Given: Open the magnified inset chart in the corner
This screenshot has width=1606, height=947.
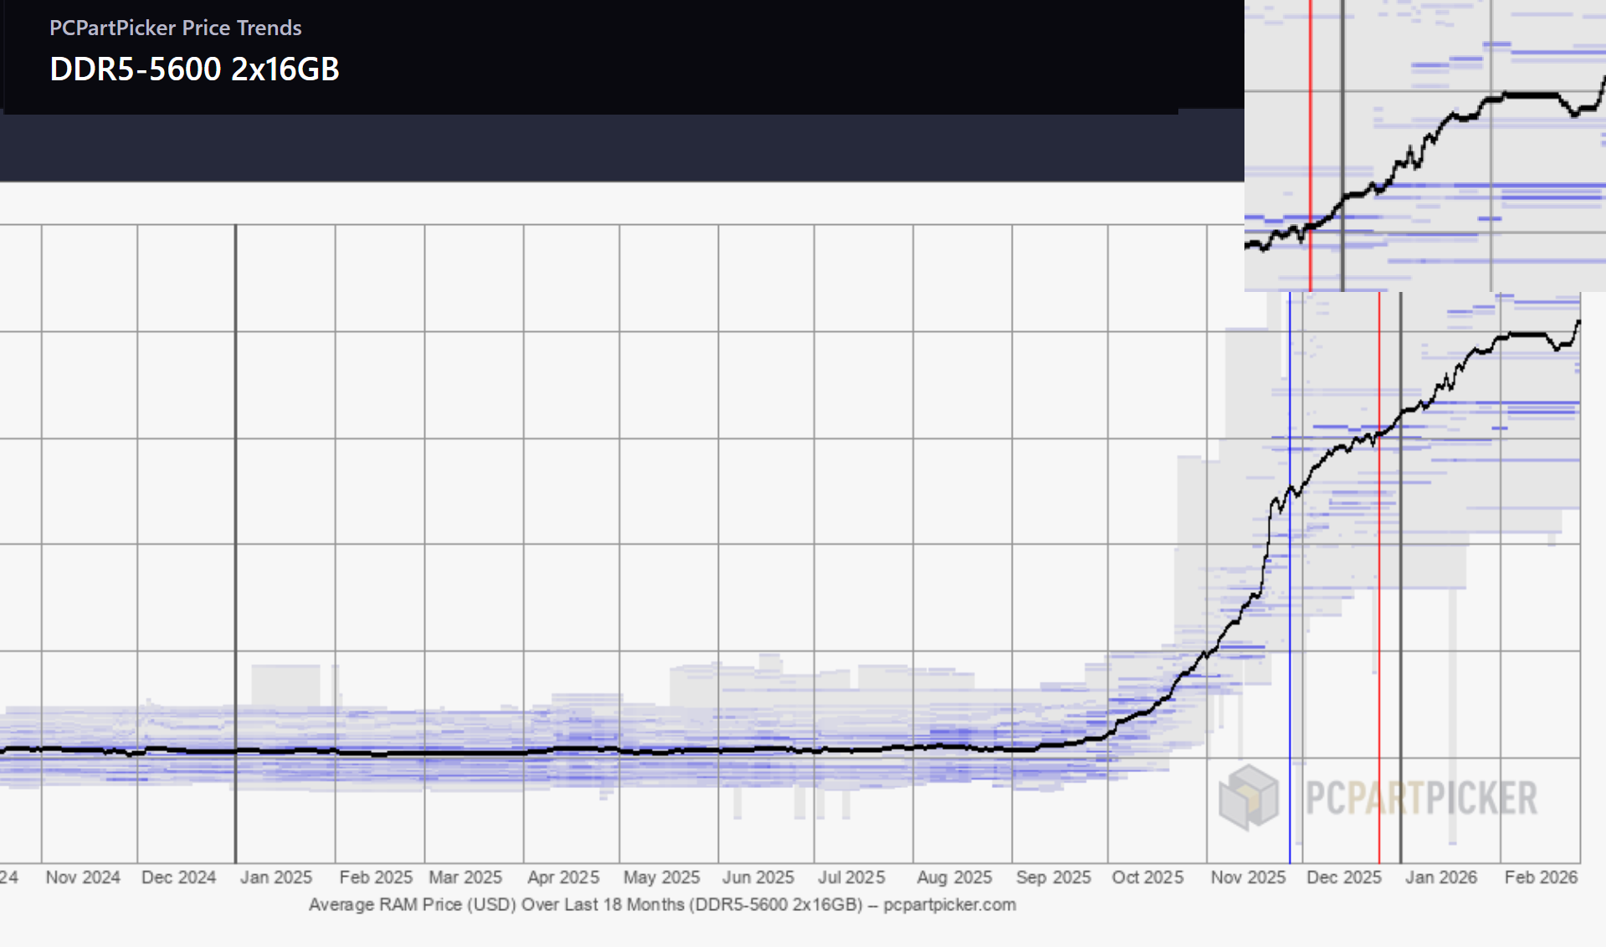Looking at the screenshot, I should (x=1425, y=146).
